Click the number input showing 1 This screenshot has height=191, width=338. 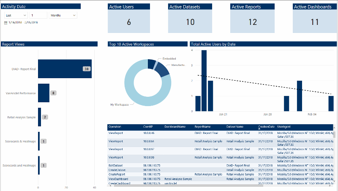(38, 15)
